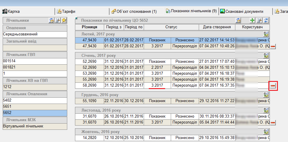Delete the Лютий 2017 Перерозподіл row

(273, 46)
